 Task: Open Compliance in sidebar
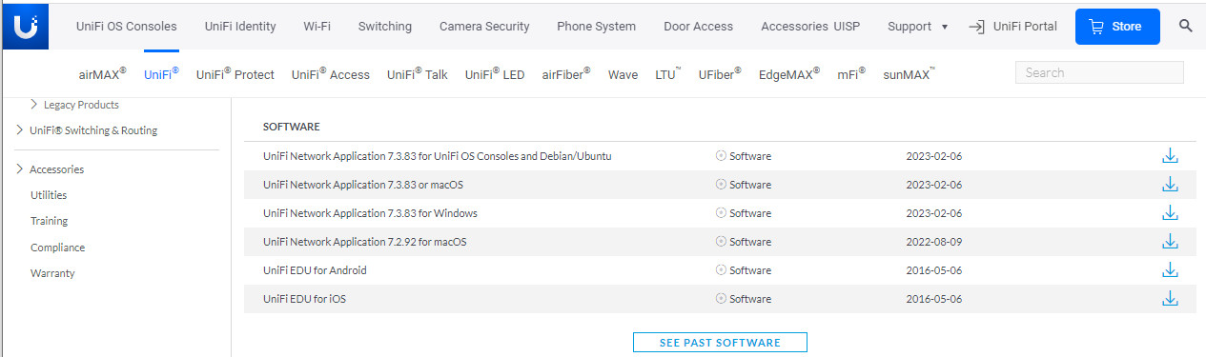tap(57, 248)
